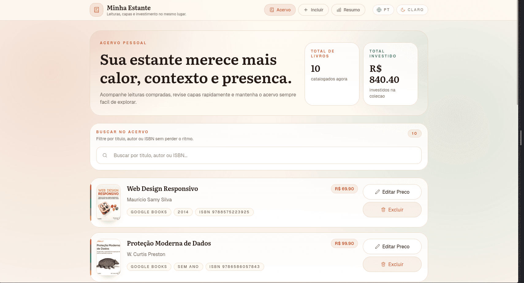This screenshot has height=283, width=524.
Task: Click the GOOGLE BOOKS chip on Web Design Responsivo
Action: pos(149,212)
